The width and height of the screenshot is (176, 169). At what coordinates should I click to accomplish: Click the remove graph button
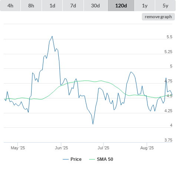[158, 17]
